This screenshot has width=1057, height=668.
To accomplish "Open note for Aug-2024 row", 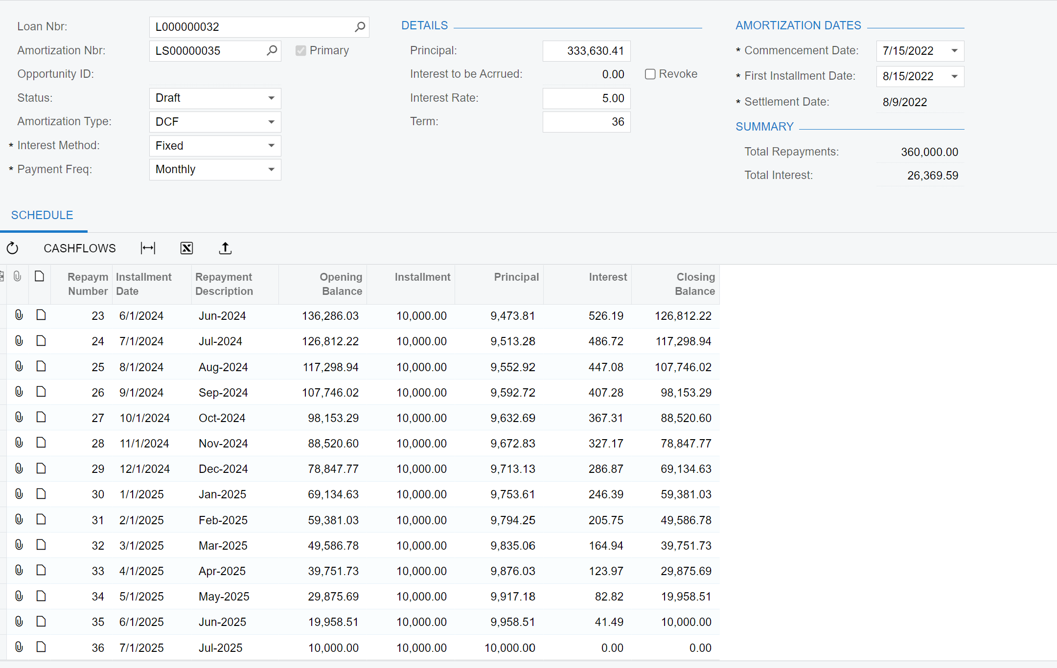I will coord(41,366).
